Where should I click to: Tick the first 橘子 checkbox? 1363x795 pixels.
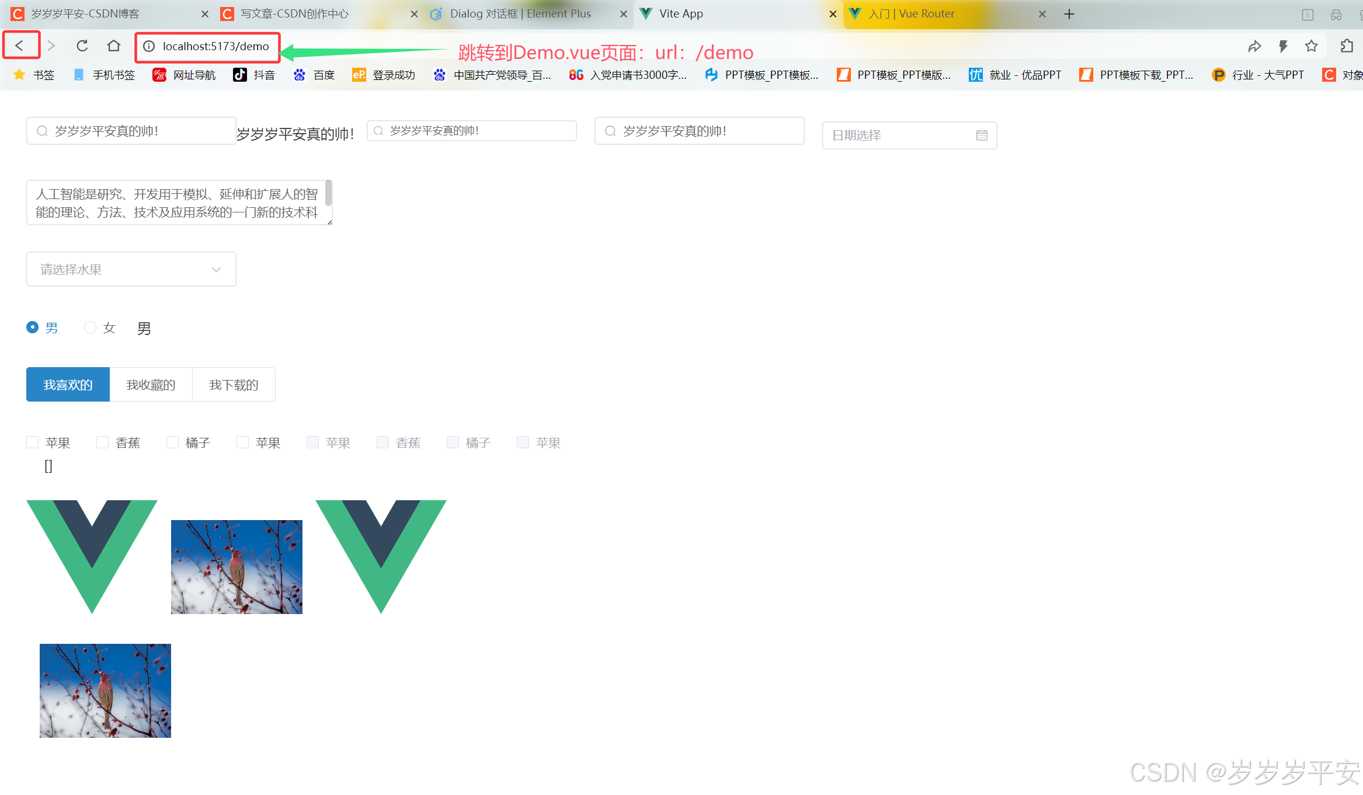(173, 442)
